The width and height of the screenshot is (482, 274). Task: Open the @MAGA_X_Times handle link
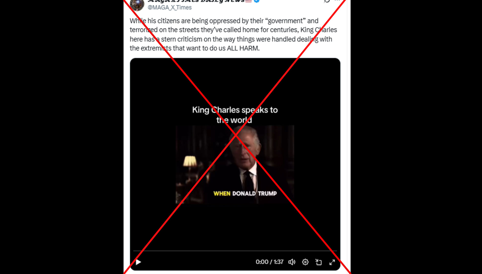[x=169, y=8]
